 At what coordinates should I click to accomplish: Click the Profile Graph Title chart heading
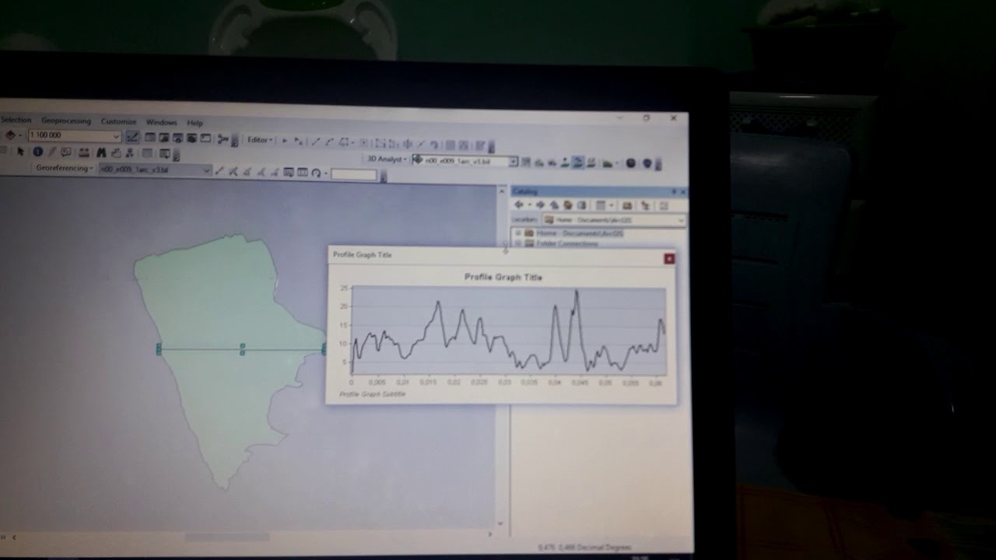(503, 277)
